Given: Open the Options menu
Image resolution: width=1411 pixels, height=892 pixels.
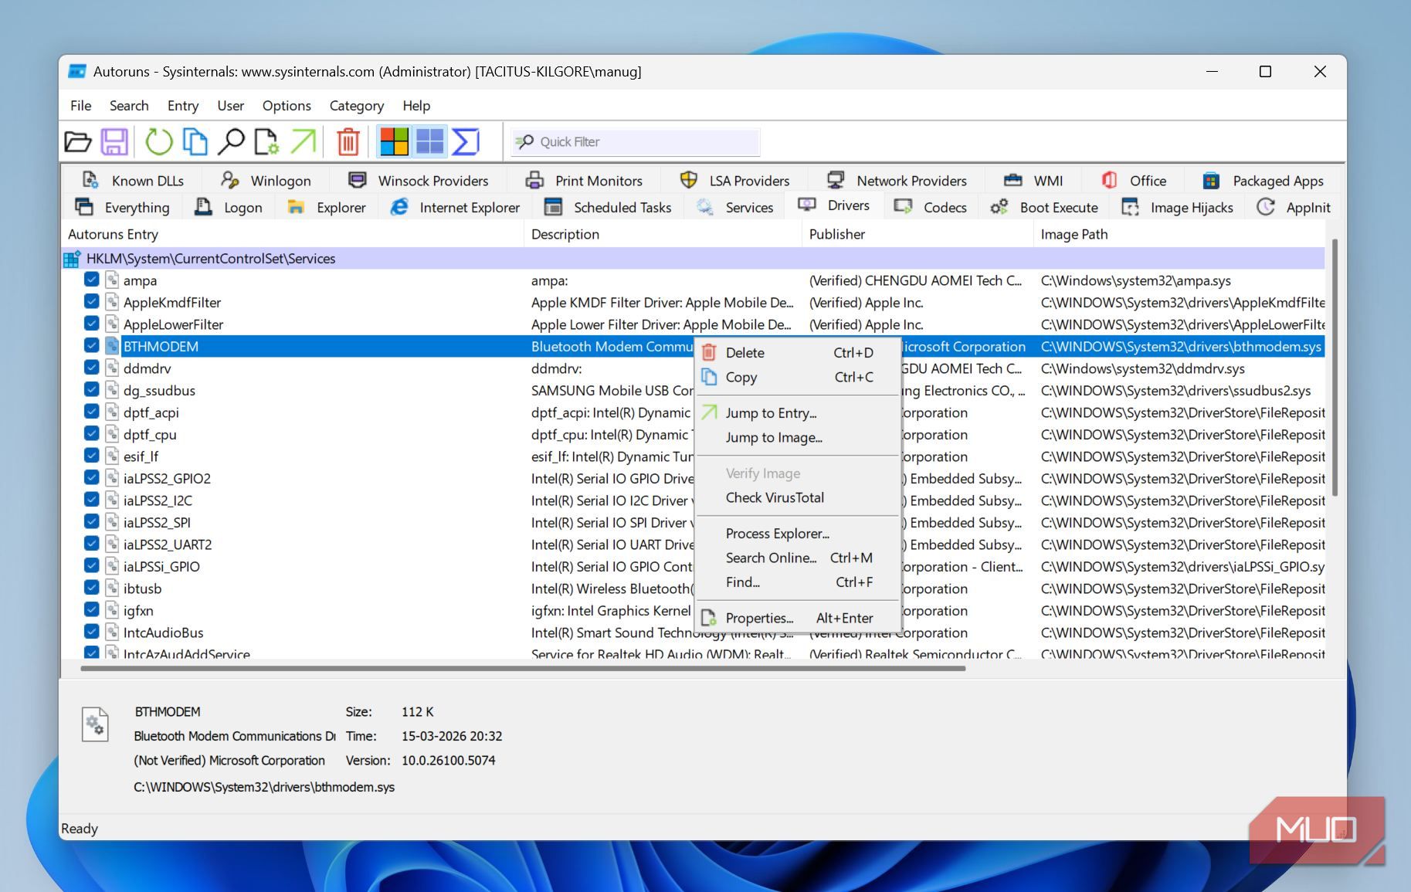Looking at the screenshot, I should point(287,106).
